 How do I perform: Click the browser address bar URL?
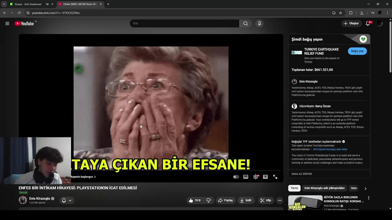[56, 13]
